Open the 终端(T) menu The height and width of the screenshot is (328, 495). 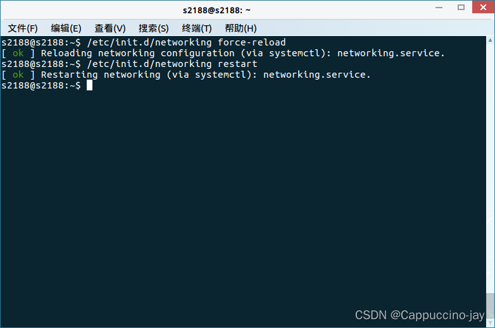pyautogui.click(x=197, y=28)
